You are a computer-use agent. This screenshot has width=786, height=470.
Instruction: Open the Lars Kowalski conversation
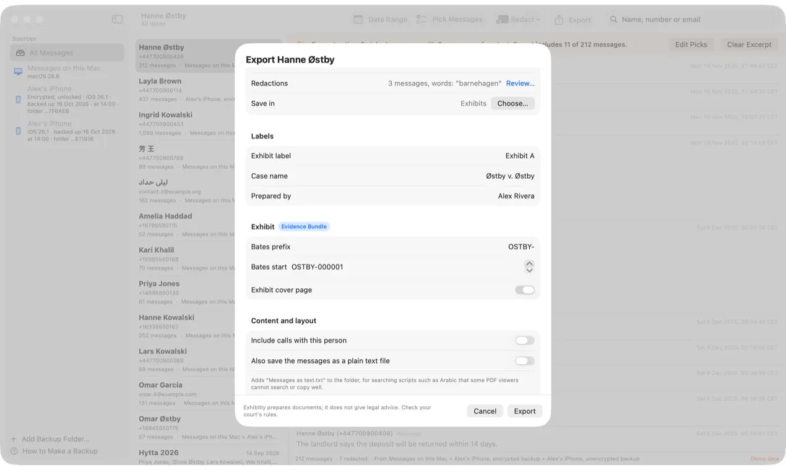186,360
